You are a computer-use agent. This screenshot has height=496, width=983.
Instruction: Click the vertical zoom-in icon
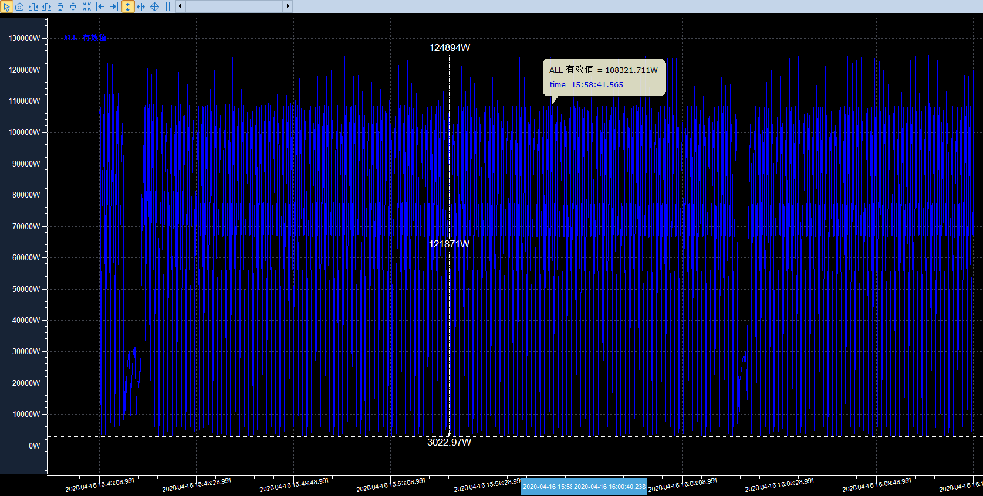tap(60, 6)
